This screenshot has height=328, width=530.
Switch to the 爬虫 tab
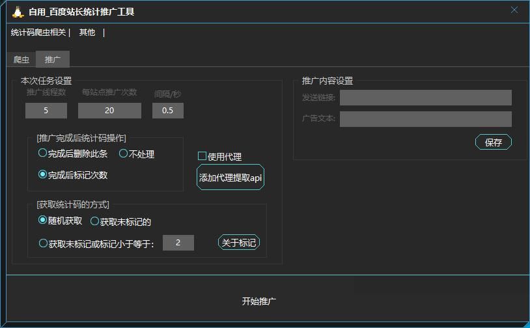pyautogui.click(x=21, y=60)
